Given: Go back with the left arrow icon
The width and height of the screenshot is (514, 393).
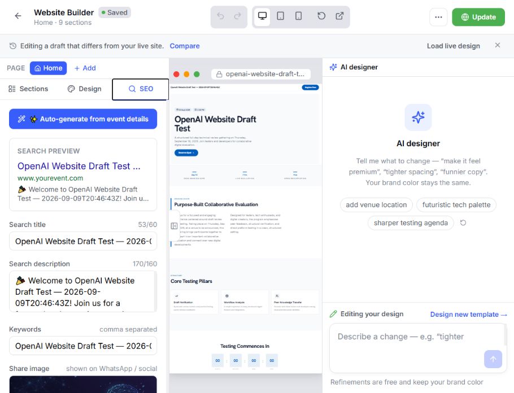Looking at the screenshot, I should click(x=18, y=16).
